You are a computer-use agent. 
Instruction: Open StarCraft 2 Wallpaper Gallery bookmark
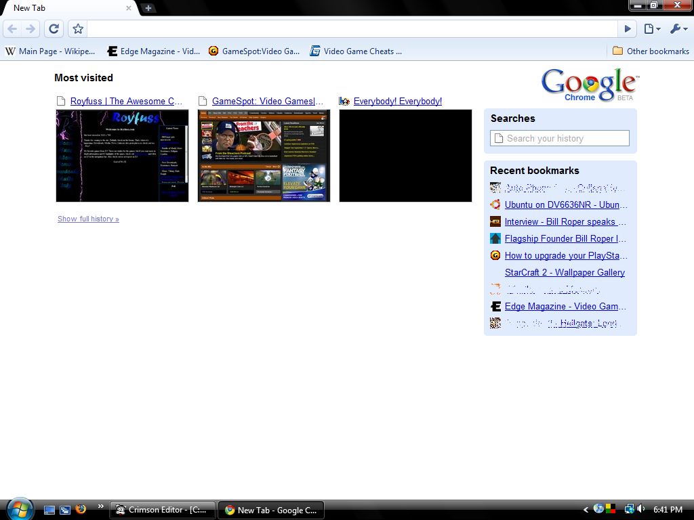[x=565, y=272]
